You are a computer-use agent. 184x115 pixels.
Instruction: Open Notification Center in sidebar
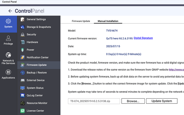pos(37,57)
